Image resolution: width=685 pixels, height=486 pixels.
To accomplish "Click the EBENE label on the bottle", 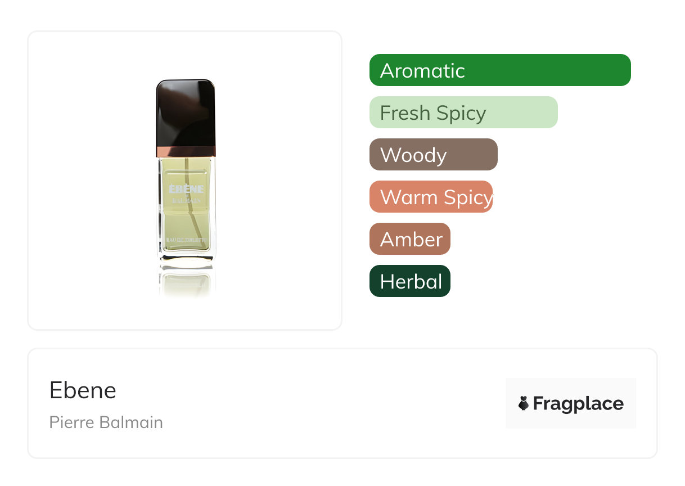I will pos(186,189).
